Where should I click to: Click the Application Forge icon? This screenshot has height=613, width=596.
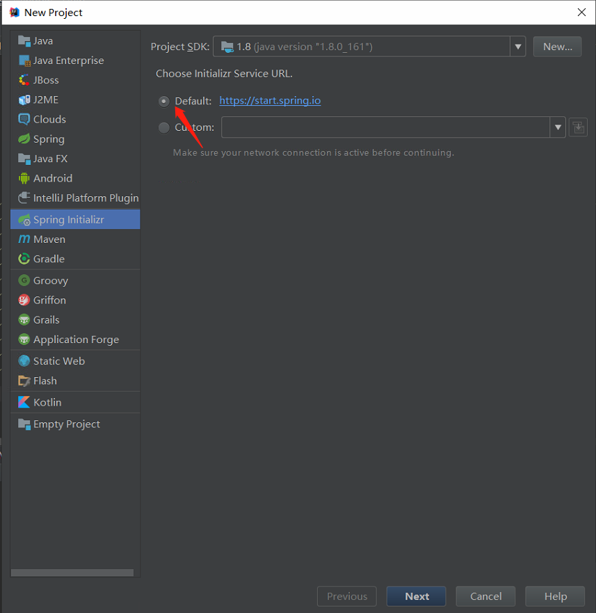point(24,340)
